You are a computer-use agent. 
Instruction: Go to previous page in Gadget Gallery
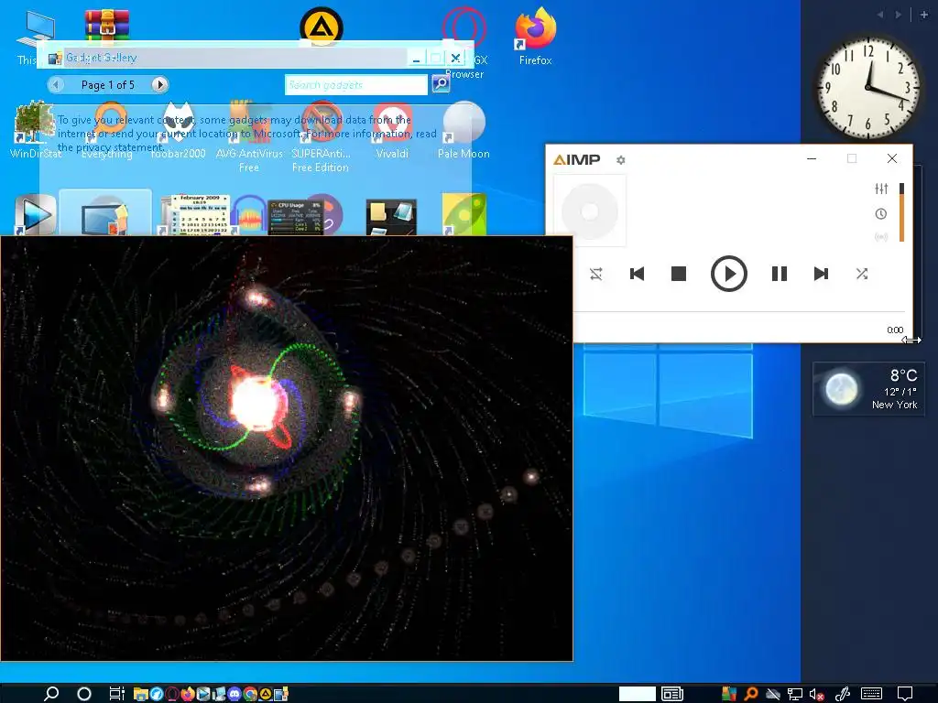56,85
